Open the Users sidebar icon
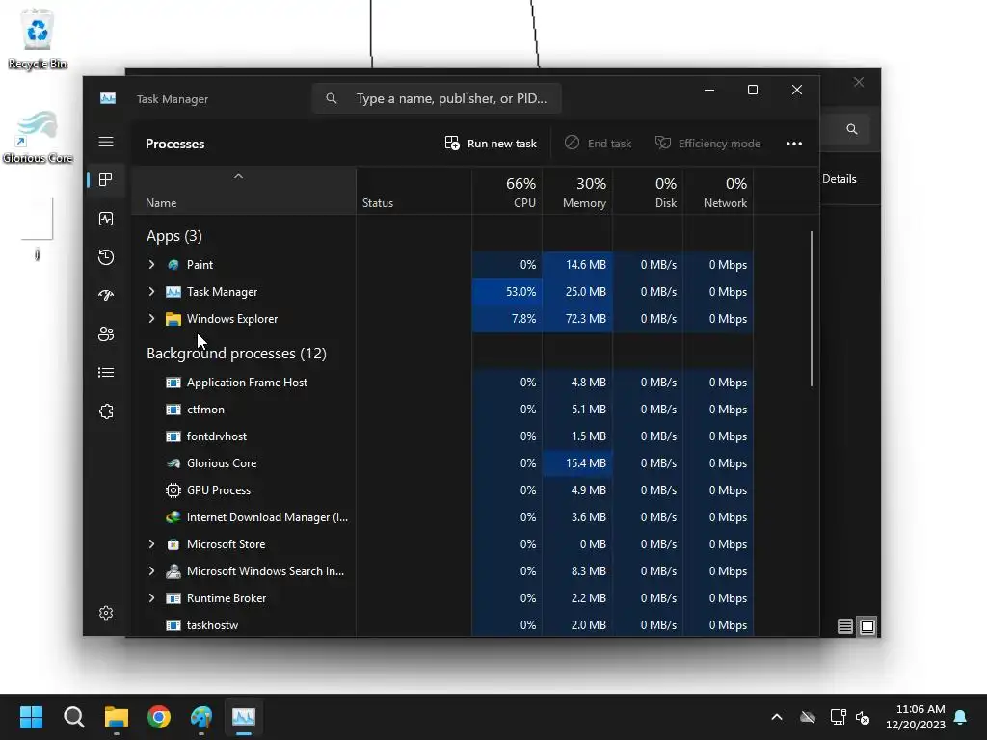This screenshot has height=740, width=987. pos(106,334)
